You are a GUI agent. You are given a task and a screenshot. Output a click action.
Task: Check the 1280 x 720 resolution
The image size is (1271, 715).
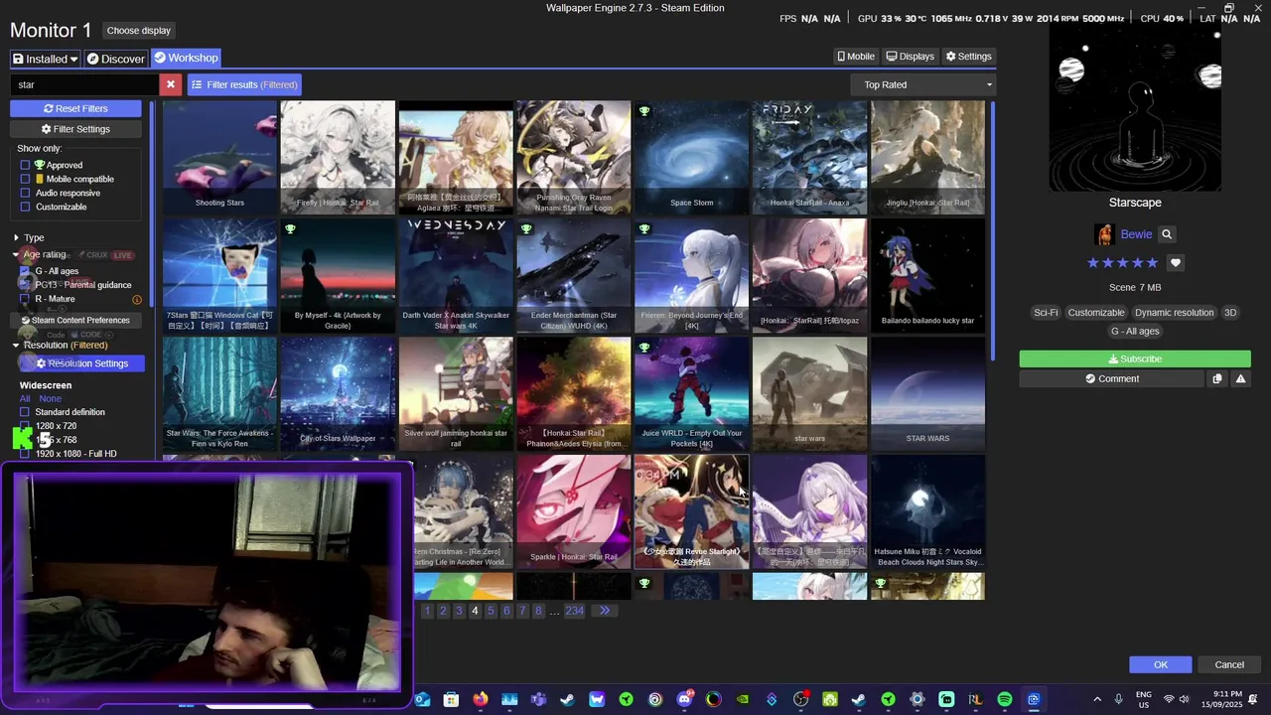[25, 426]
